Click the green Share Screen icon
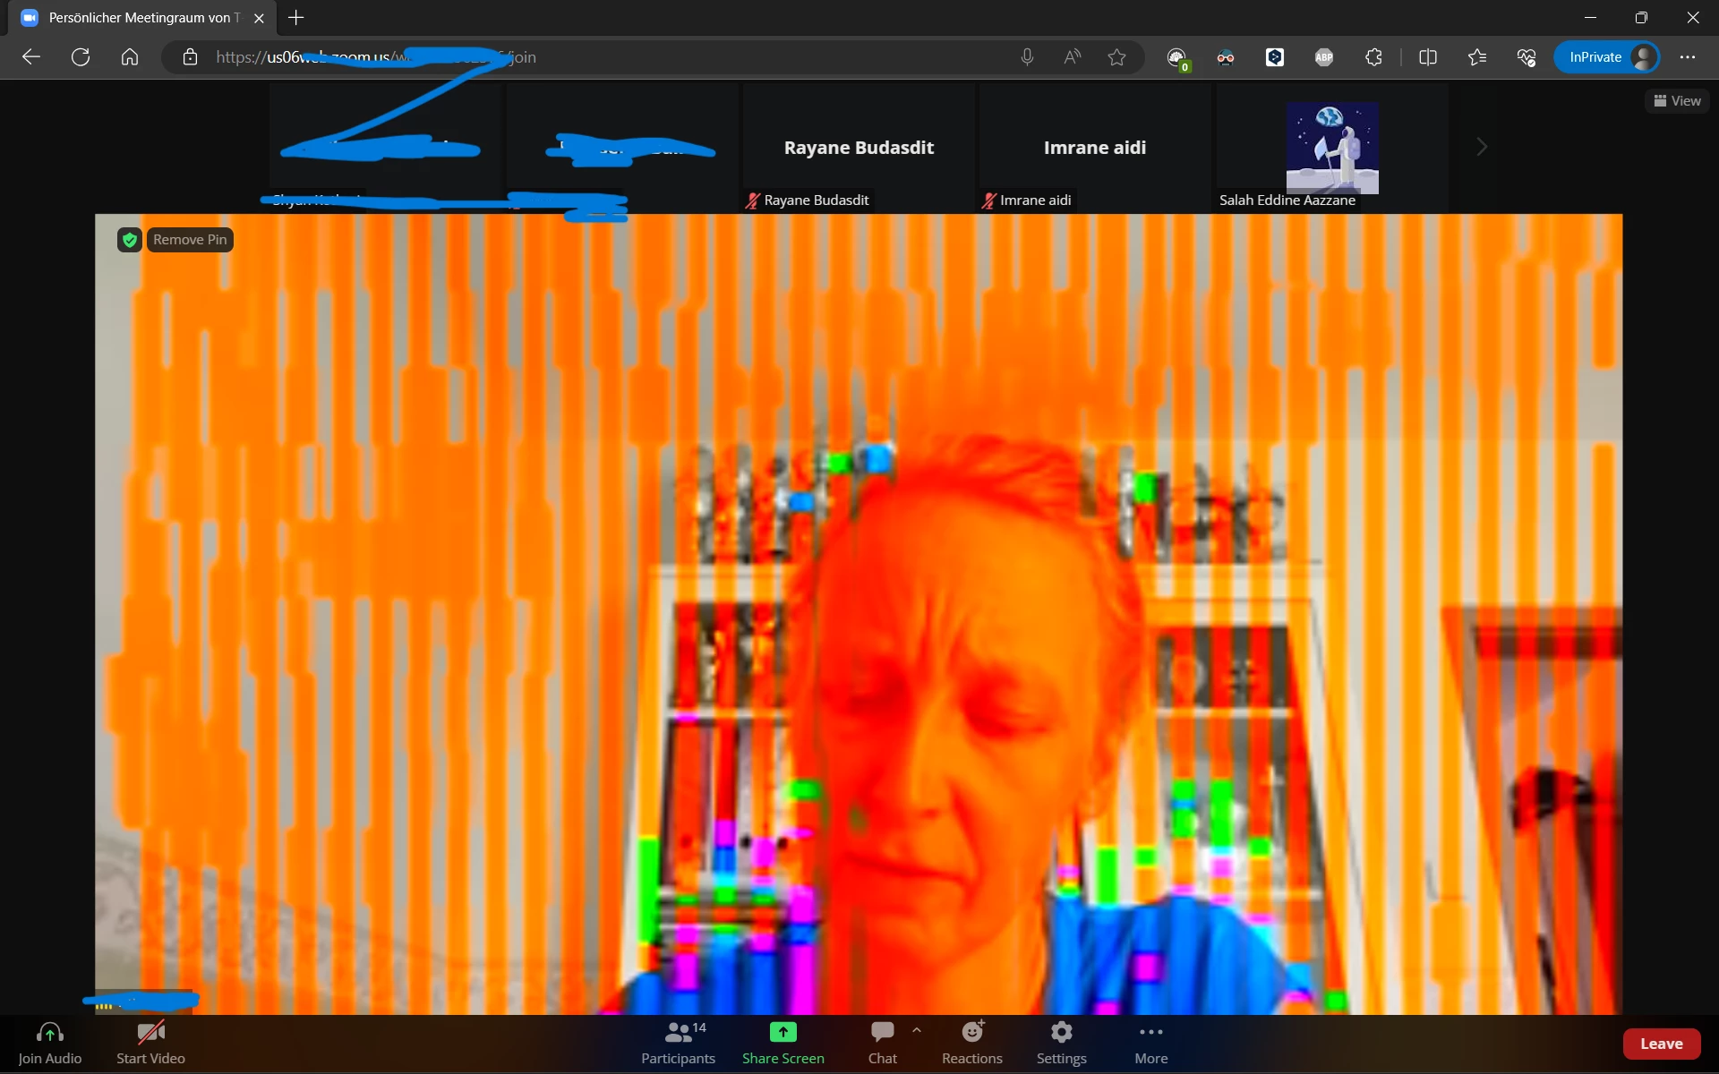The width and height of the screenshot is (1719, 1074). click(x=783, y=1032)
